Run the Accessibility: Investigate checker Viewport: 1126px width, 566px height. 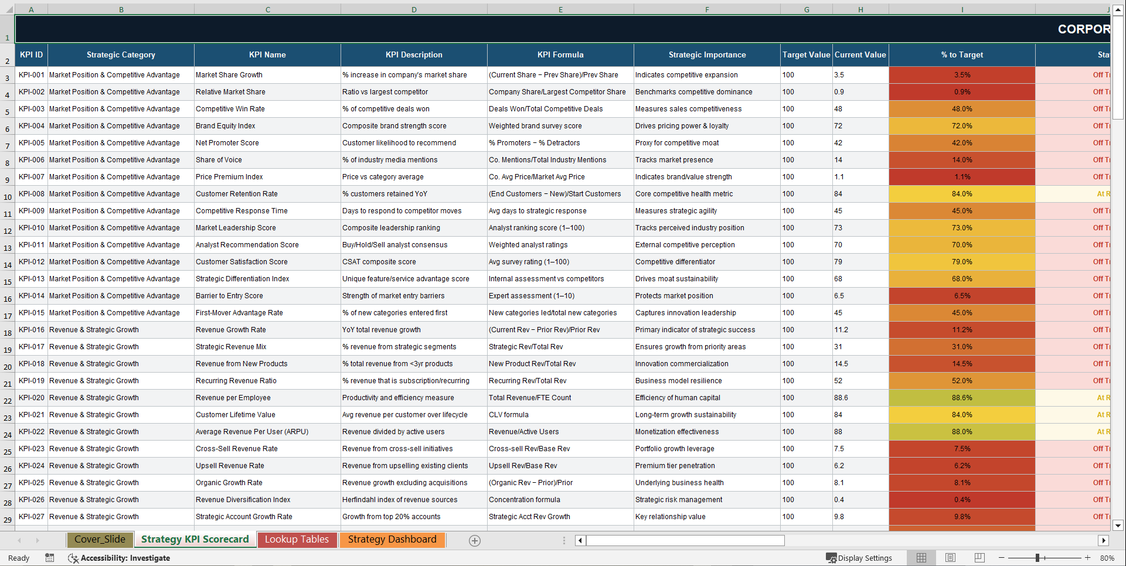pyautogui.click(x=120, y=558)
